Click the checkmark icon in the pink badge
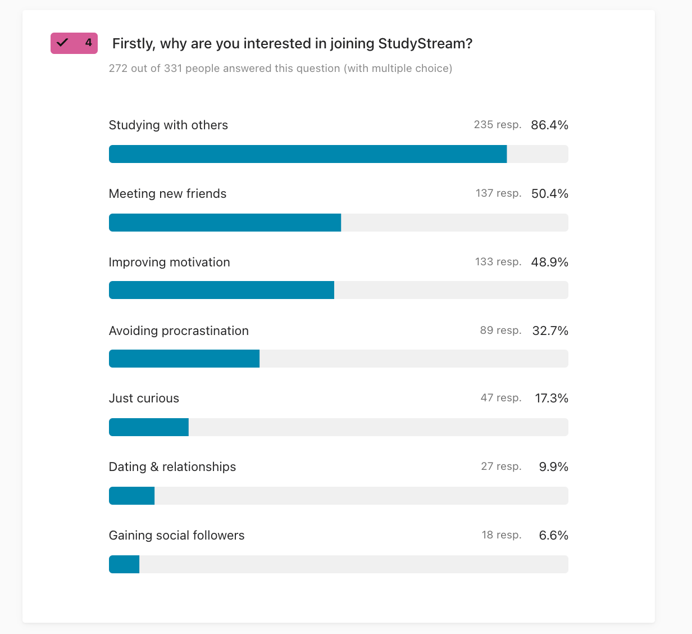692x634 pixels. point(62,43)
